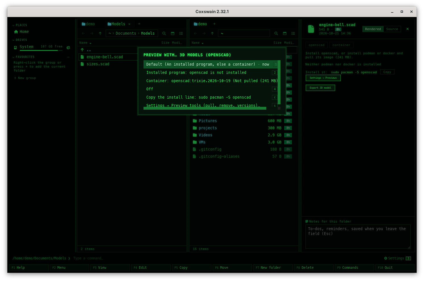Image resolution: width=424 pixels, height=281 pixels.
Task: Sort by Name in the Models pane
Action: coord(85,43)
